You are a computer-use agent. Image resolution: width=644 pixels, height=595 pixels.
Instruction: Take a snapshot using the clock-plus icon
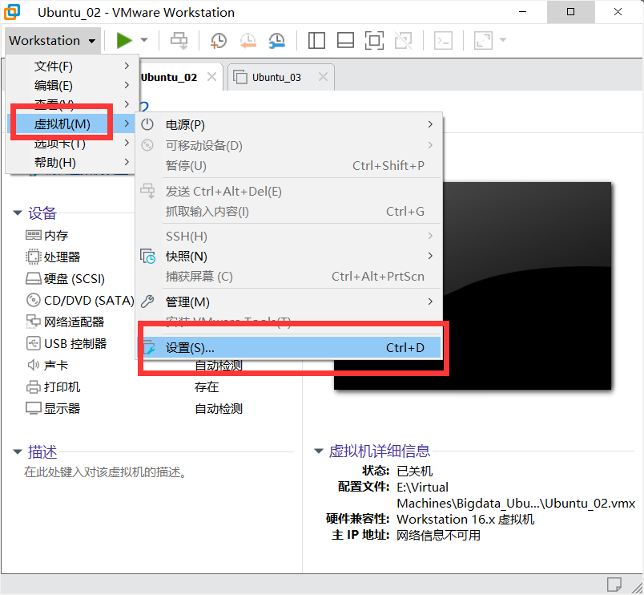coord(218,40)
